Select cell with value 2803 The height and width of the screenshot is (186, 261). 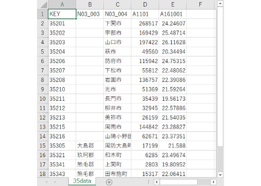click(x=145, y=164)
